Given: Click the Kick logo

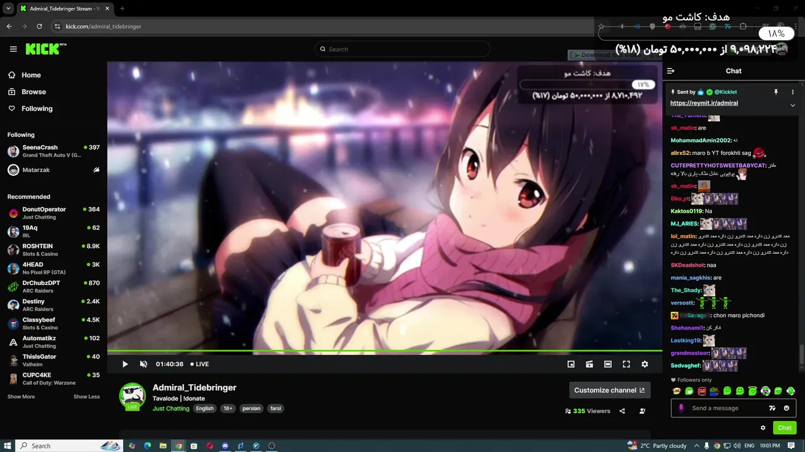Looking at the screenshot, I should point(45,49).
